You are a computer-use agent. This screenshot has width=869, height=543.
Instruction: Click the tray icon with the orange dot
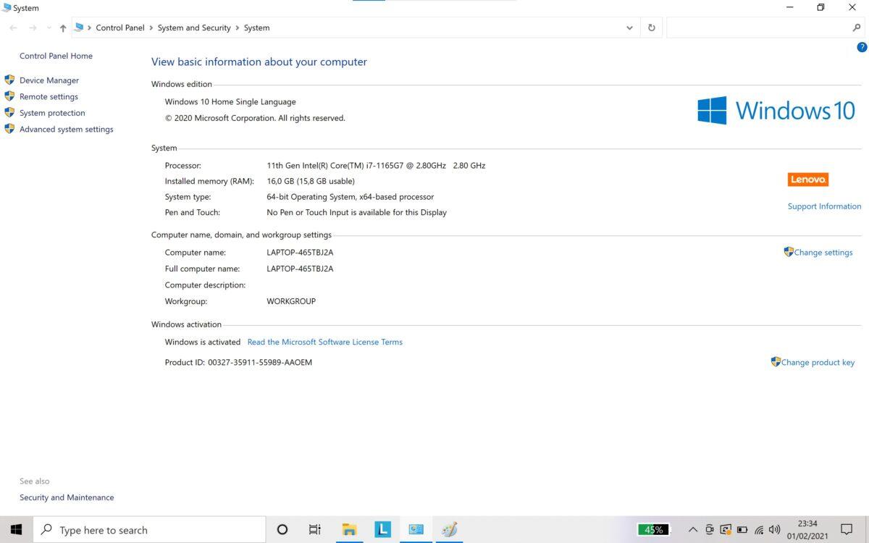726,530
